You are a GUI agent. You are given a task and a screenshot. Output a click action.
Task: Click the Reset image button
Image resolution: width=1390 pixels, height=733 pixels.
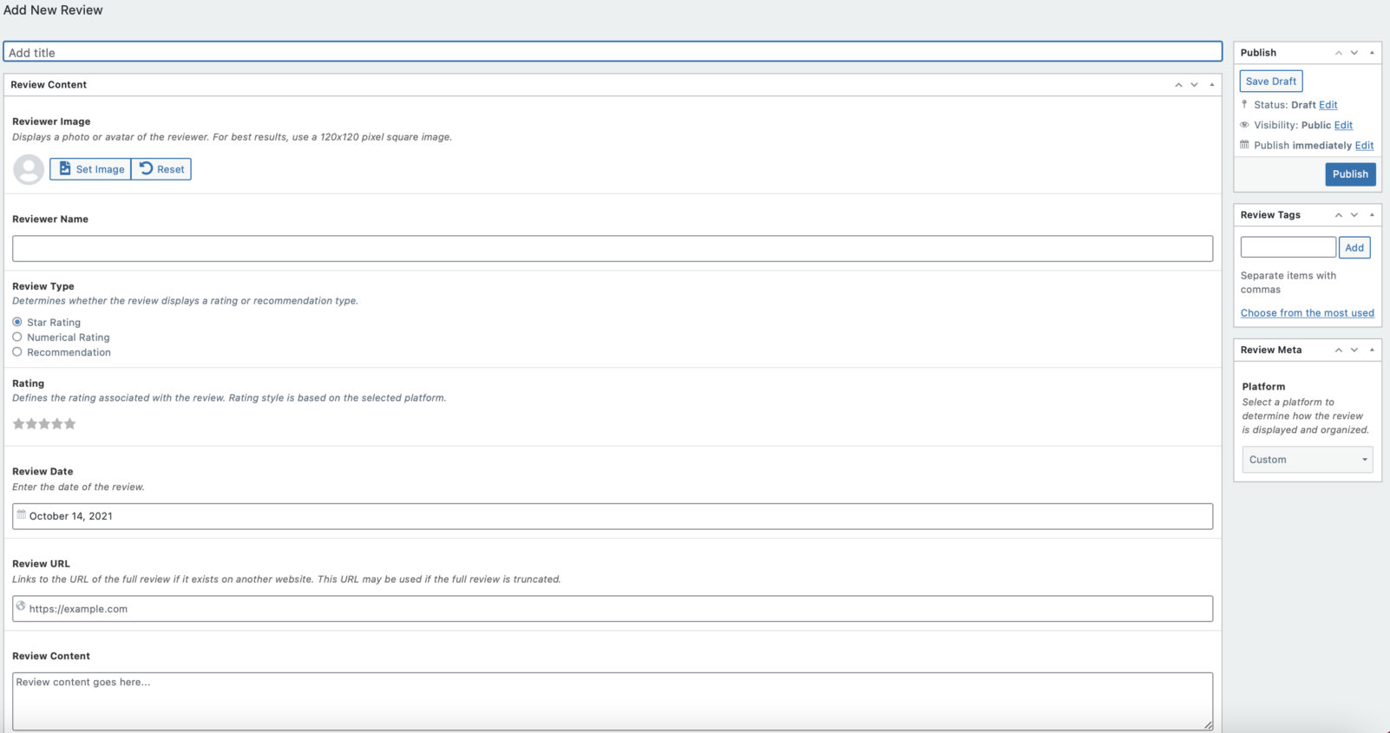[161, 169]
